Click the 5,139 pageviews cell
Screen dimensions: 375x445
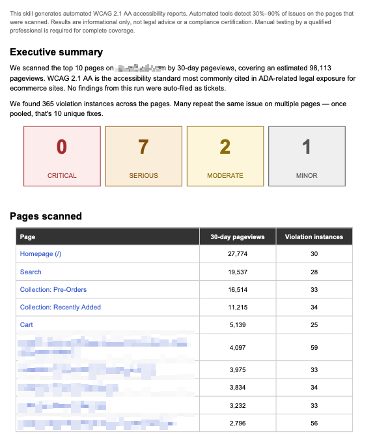(238, 324)
